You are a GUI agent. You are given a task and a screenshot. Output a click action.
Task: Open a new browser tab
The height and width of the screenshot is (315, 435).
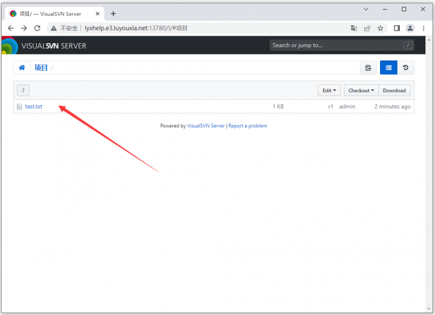coord(113,14)
